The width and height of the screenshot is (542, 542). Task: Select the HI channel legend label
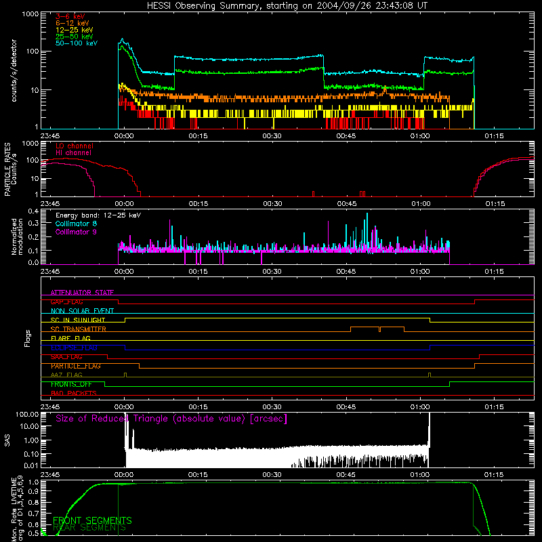pos(73,153)
